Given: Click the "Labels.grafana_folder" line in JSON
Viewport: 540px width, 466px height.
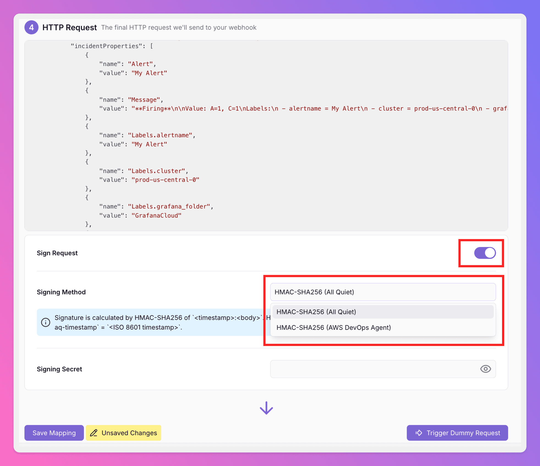Looking at the screenshot, I should 156,206.
